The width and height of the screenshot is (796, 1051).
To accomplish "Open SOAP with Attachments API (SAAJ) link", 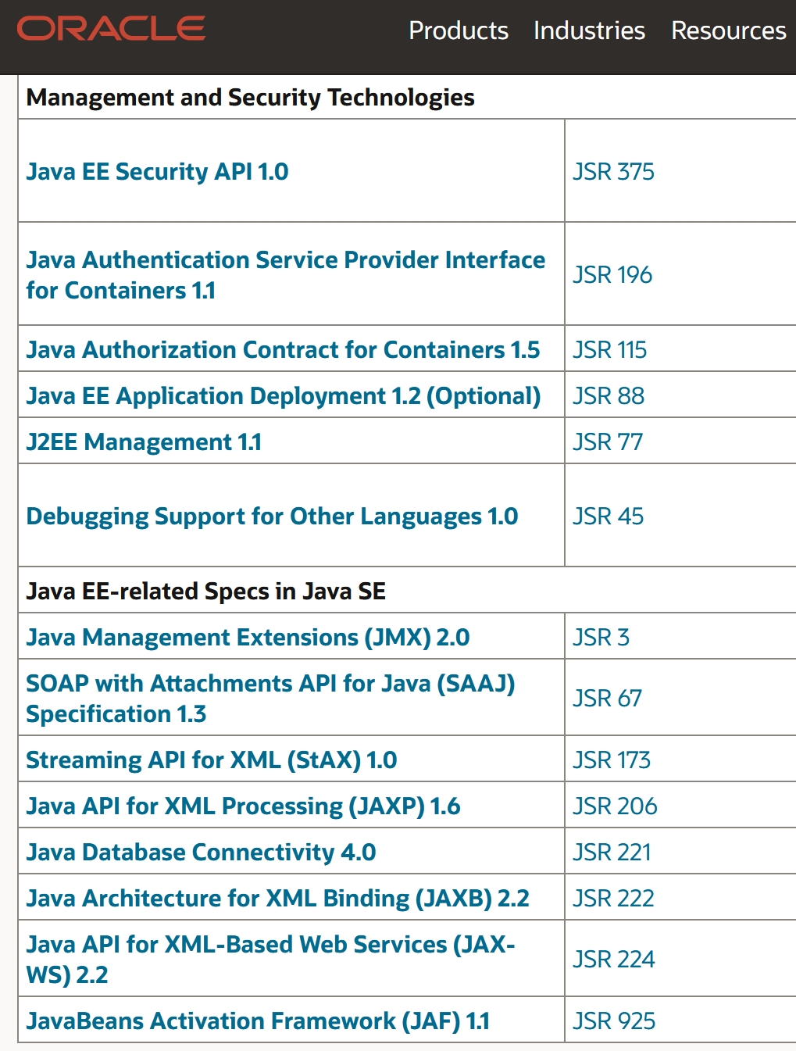I will click(x=270, y=698).
